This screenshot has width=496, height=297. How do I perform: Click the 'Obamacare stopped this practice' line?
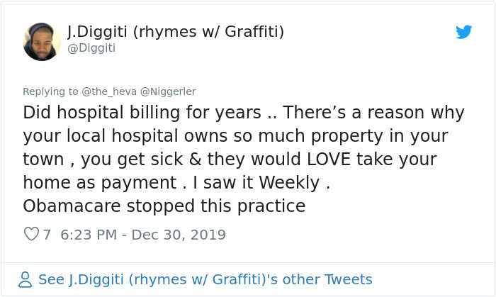[164, 206]
